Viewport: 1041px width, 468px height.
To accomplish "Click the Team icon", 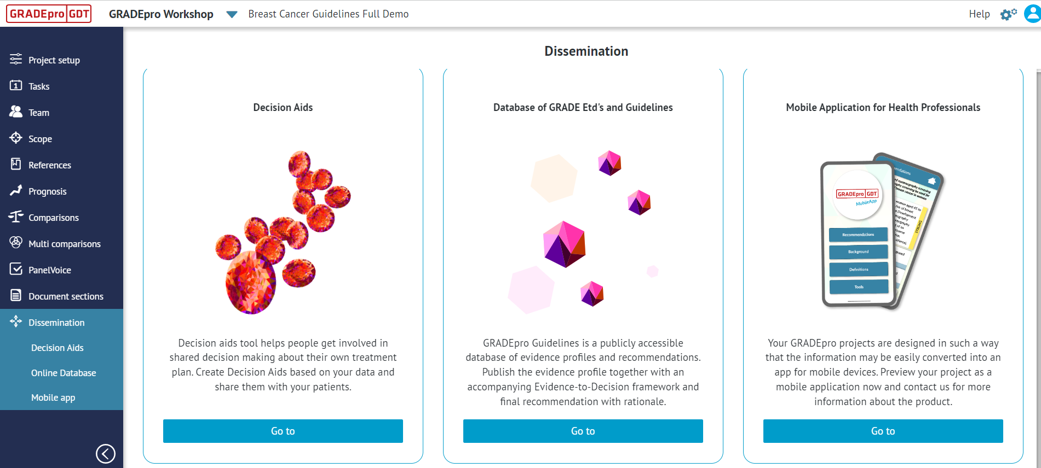I will [x=15, y=112].
